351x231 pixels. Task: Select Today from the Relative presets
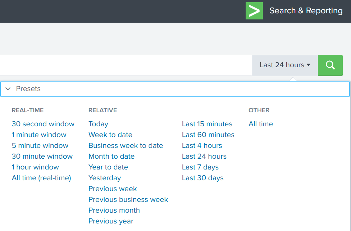point(98,124)
